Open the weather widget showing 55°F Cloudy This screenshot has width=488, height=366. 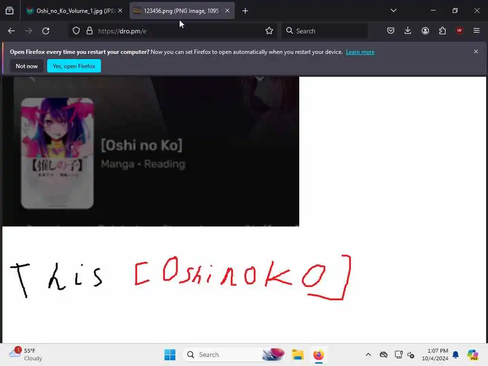pos(25,355)
